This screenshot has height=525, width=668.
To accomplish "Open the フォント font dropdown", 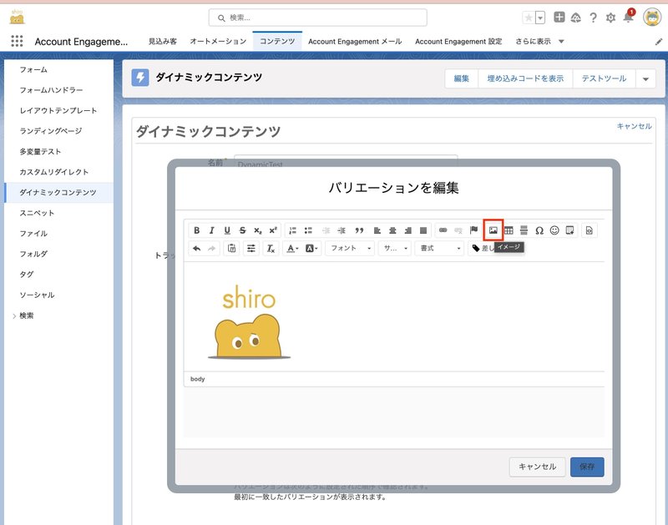I will pos(350,248).
